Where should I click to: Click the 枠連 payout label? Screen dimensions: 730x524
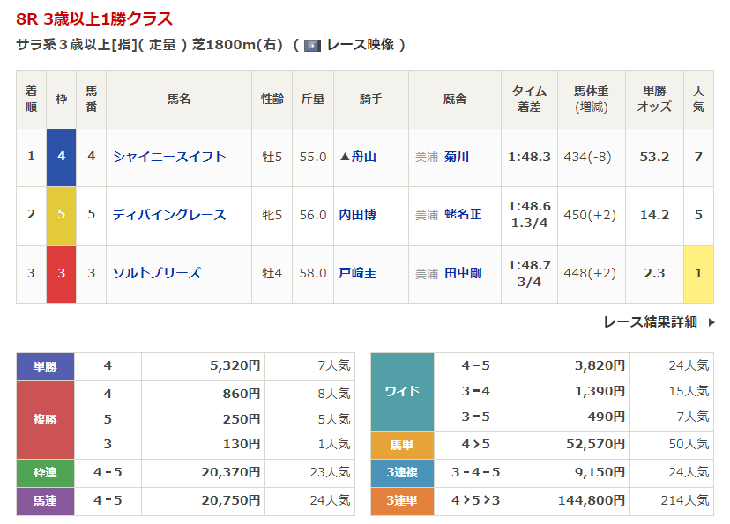tap(45, 472)
